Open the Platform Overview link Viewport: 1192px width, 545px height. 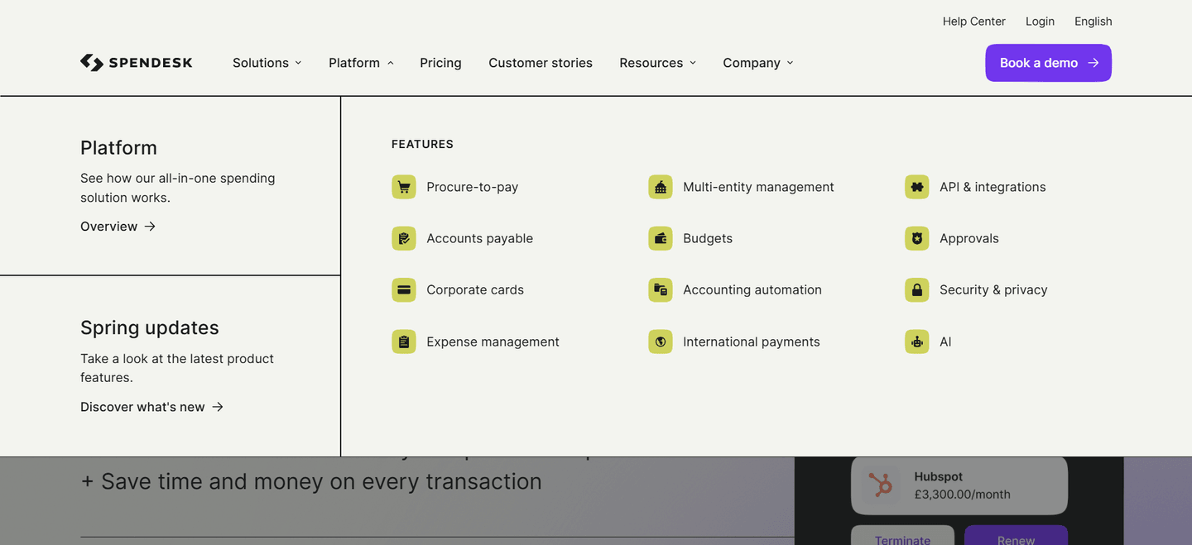pos(118,227)
